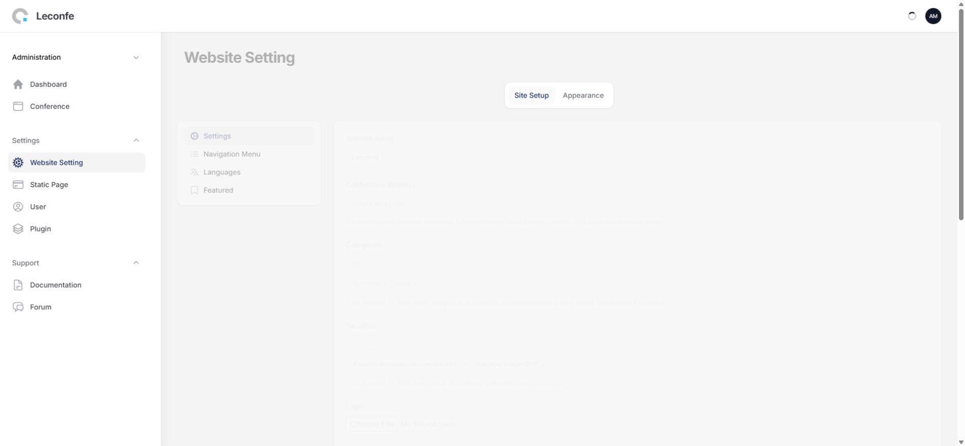Screen dimensions: 965x446
Task: Click the Documentation file icon
Action: coord(18,285)
